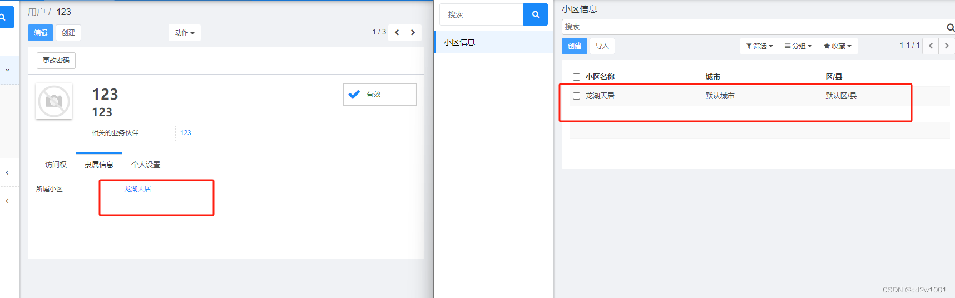This screenshot has height=298, width=955.
Task: Focus the 小区信息 search input field
Action: pos(754,27)
